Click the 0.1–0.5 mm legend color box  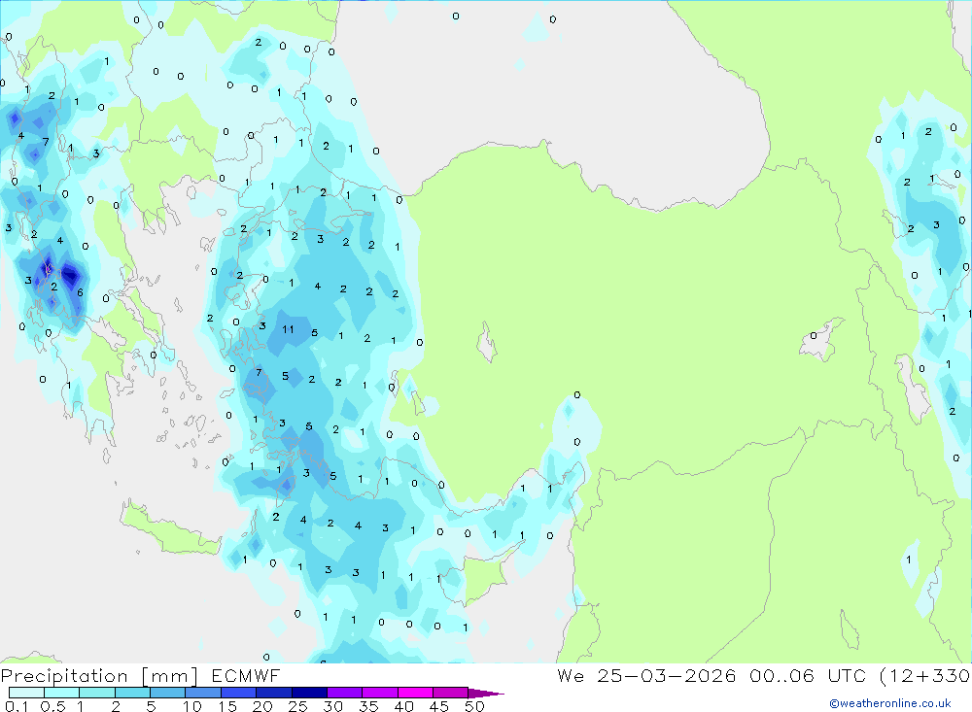pyautogui.click(x=26, y=693)
